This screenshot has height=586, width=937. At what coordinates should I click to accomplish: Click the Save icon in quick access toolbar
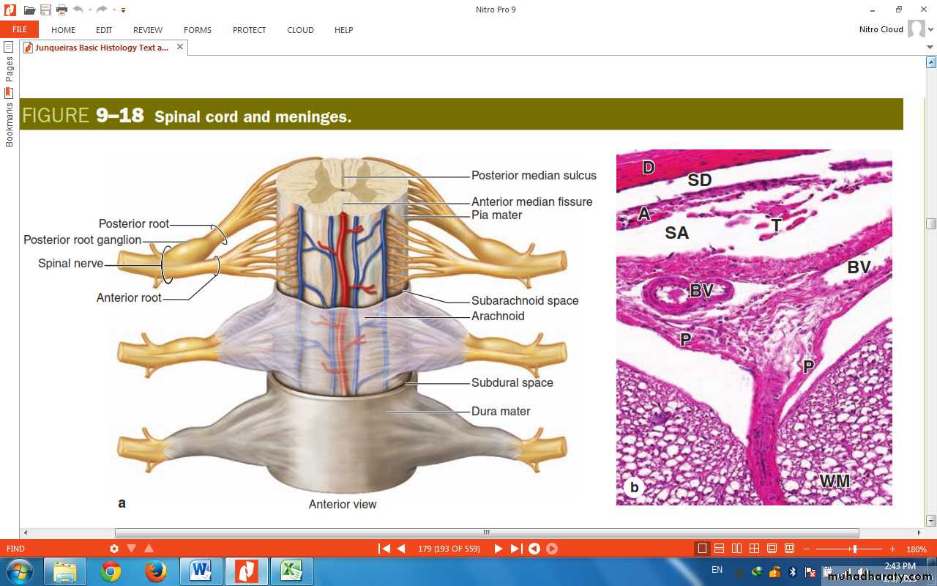click(45, 10)
